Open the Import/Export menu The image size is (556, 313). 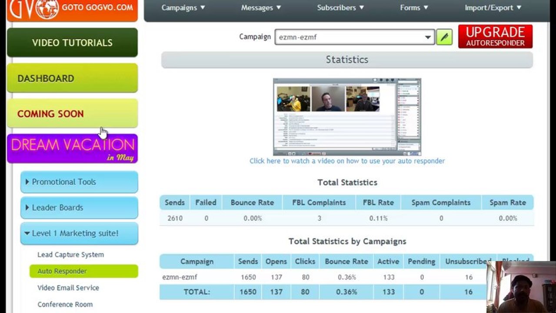click(x=493, y=7)
